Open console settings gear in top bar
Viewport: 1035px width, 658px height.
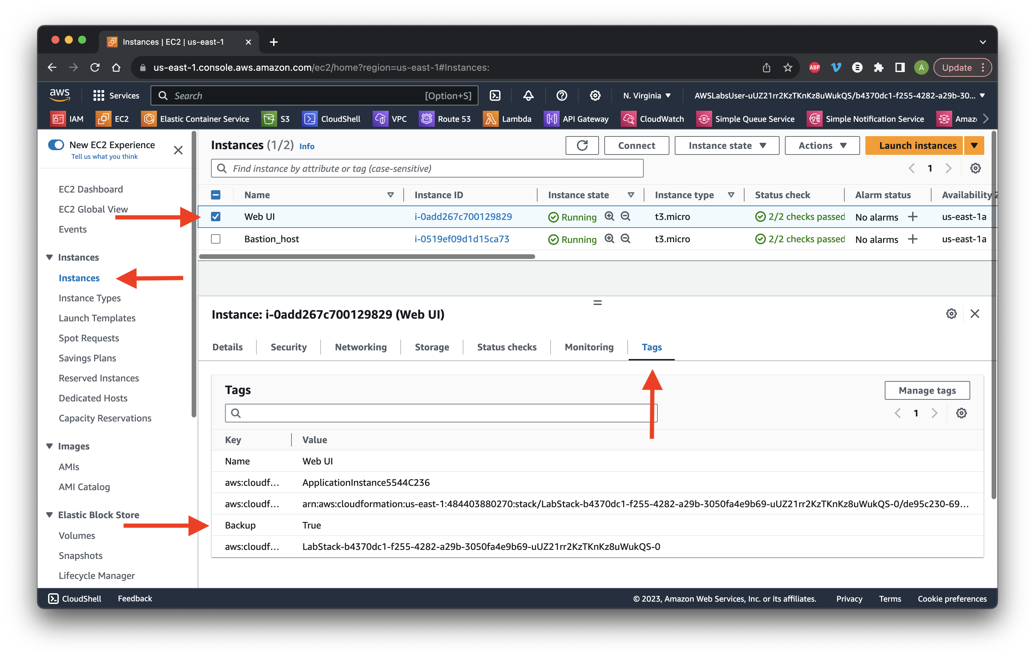595,95
